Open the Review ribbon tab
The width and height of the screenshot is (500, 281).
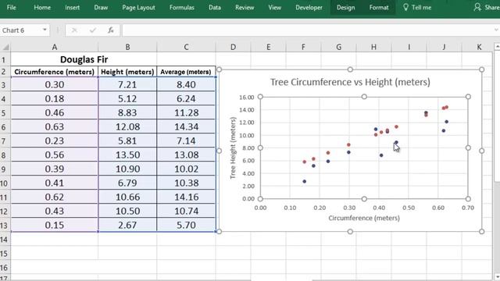(245, 7)
